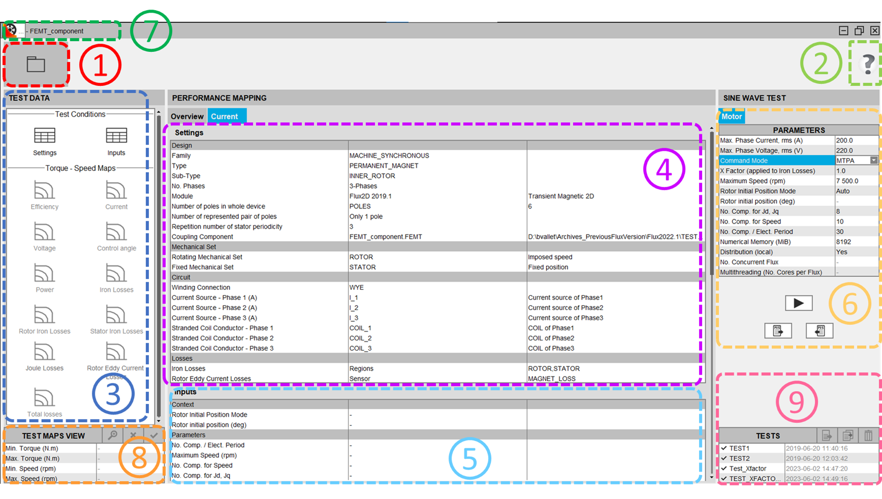Viewport: 882px width, 499px height.
Task: Toggle the checkmark beside TEST1
Action: (x=723, y=448)
